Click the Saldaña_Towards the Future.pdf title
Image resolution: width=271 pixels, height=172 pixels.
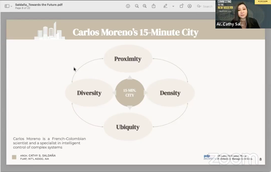(x=39, y=4)
